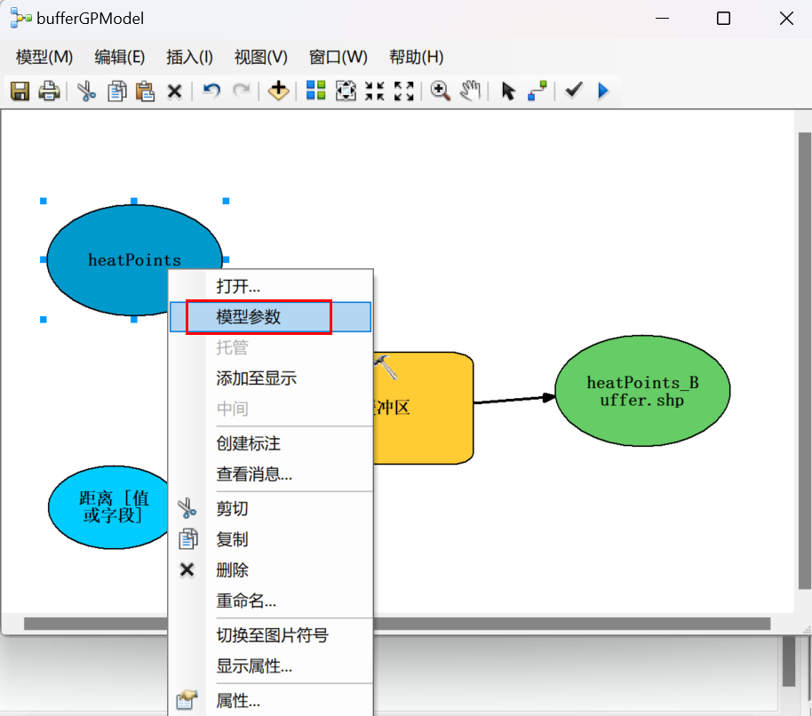Image resolution: width=812 pixels, height=716 pixels.
Task: Validate the entire model with the checkmark
Action: point(572,91)
